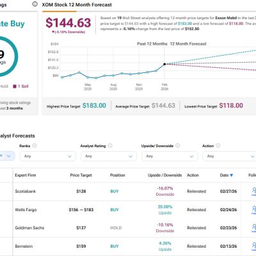Click info icon next to Analyst Rating label
The height and width of the screenshot is (256, 256).
(x=110, y=146)
